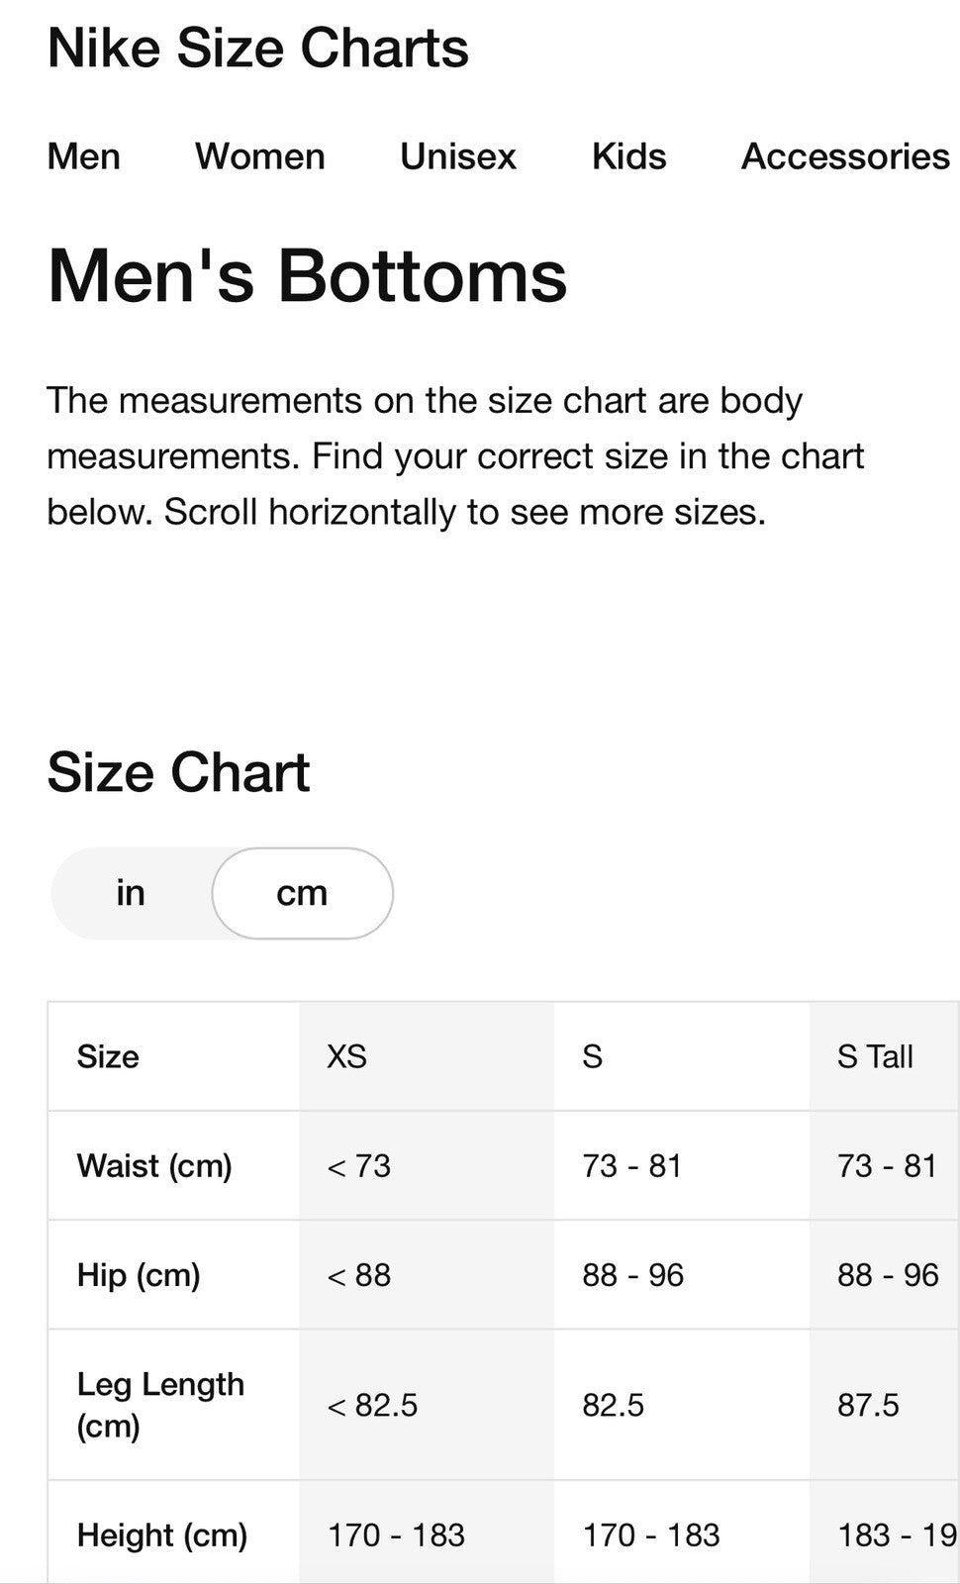The width and height of the screenshot is (960, 1584).
Task: Open the Women size chart tab
Action: click(260, 156)
